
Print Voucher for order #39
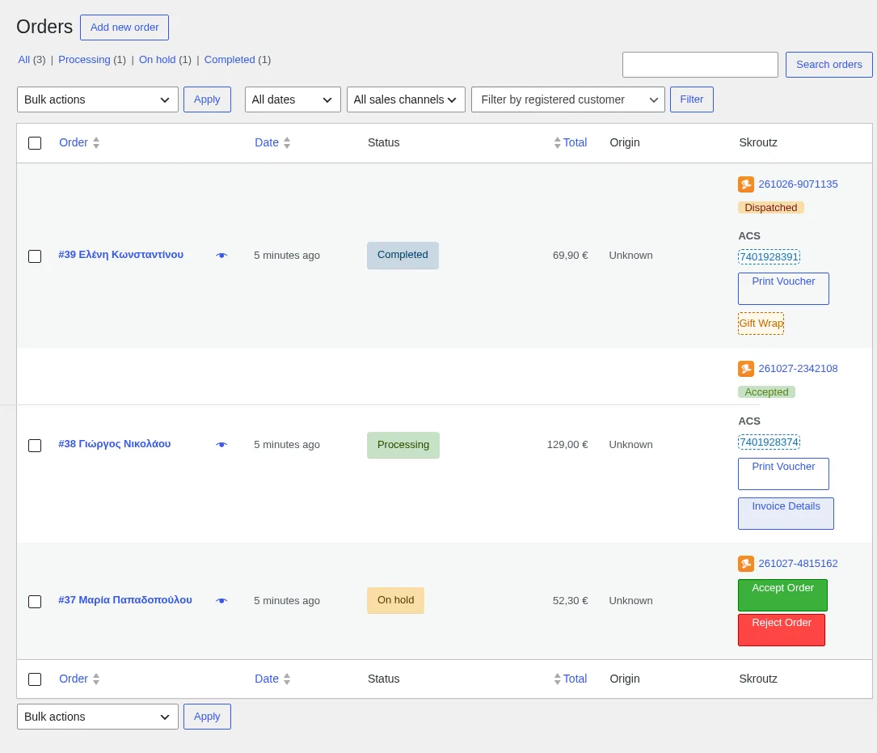point(783,288)
